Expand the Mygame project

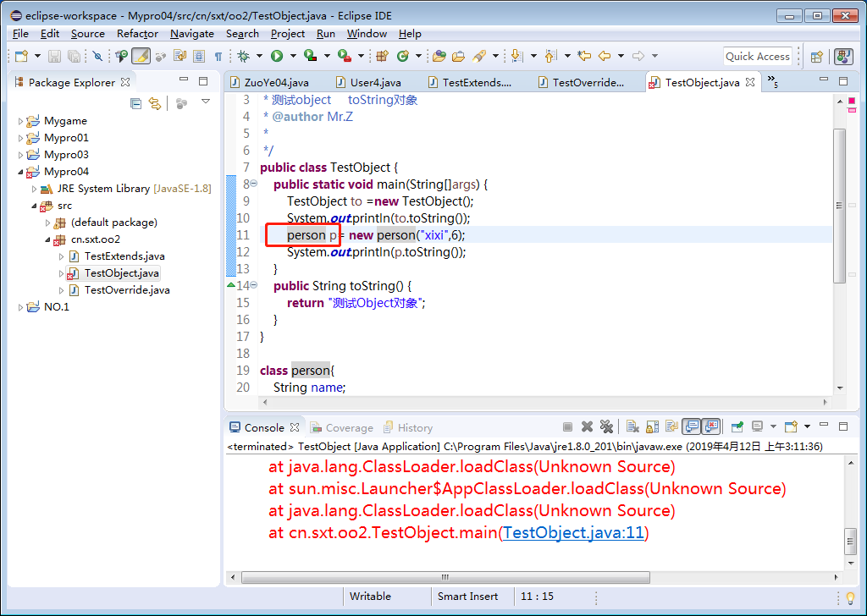[20, 121]
